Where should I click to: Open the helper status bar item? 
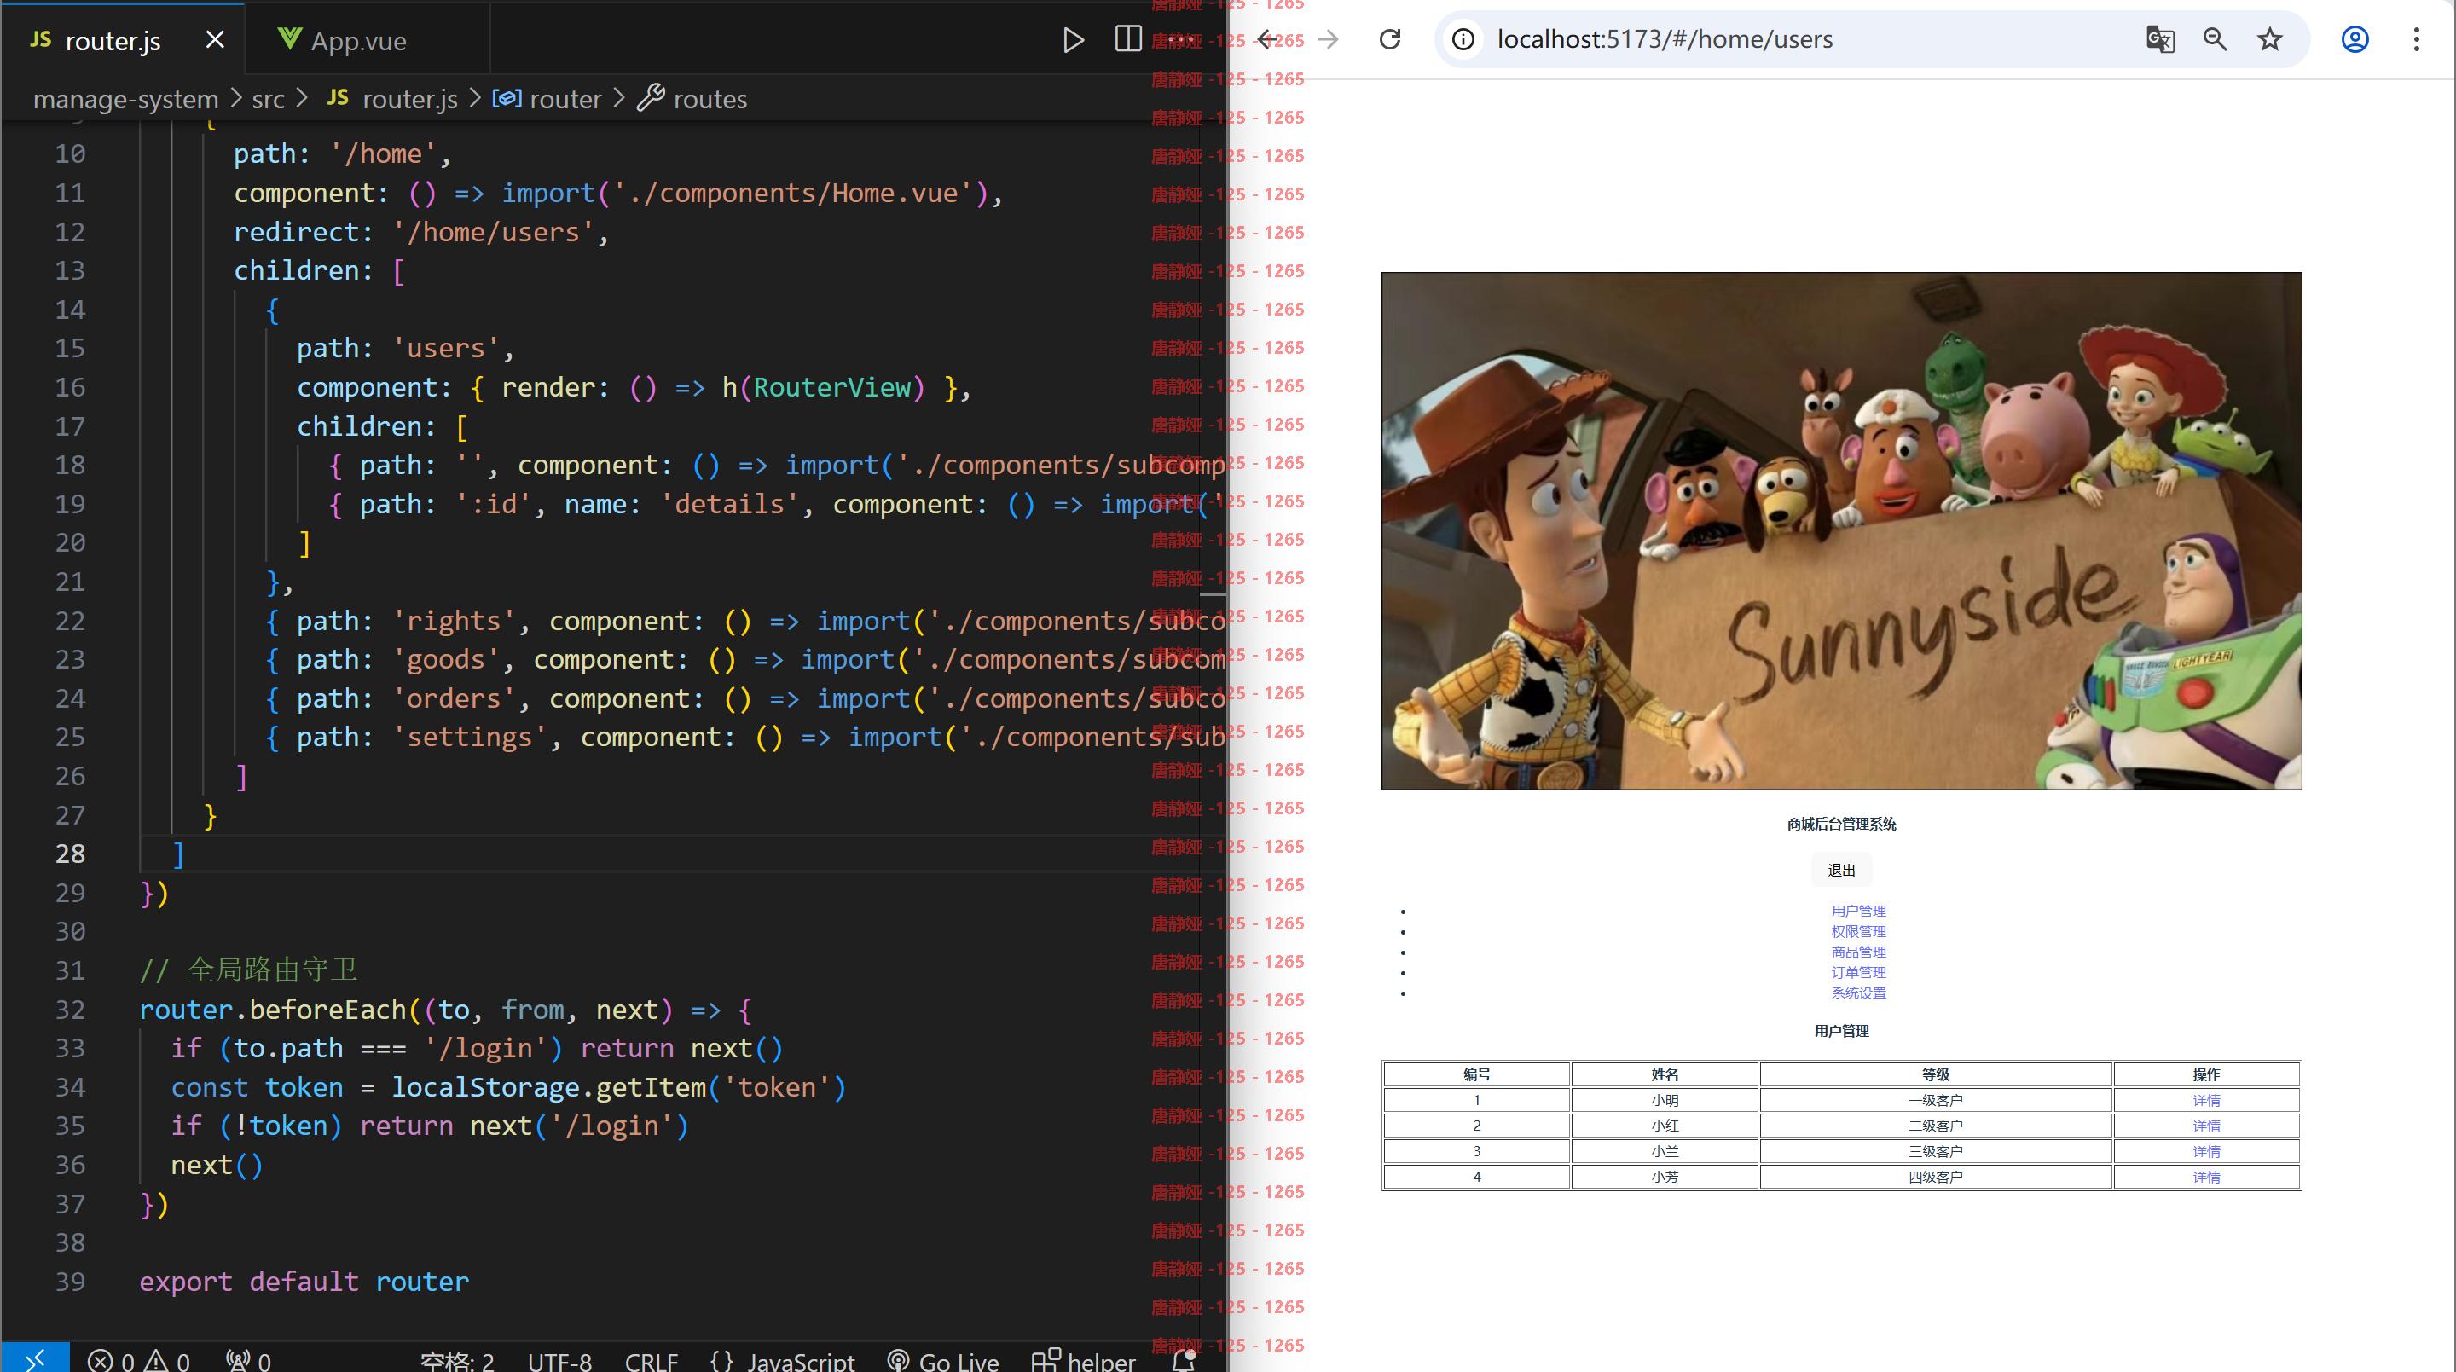click(1084, 1361)
